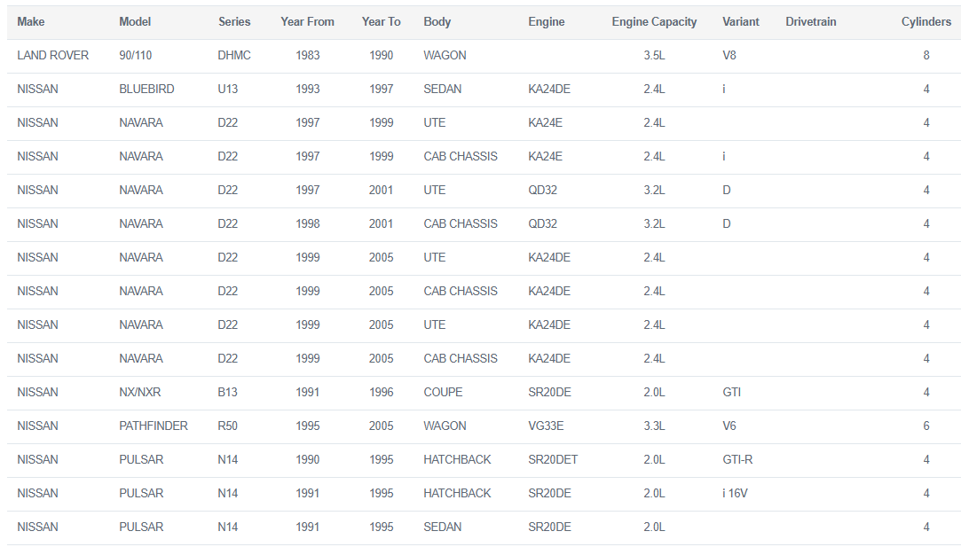Click KA24E in the CAB CHASSIS row
The image size is (961, 547).
(546, 156)
